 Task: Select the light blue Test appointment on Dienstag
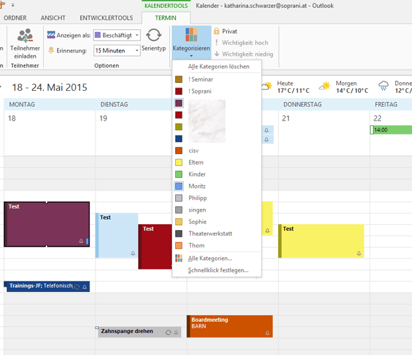click(x=117, y=236)
